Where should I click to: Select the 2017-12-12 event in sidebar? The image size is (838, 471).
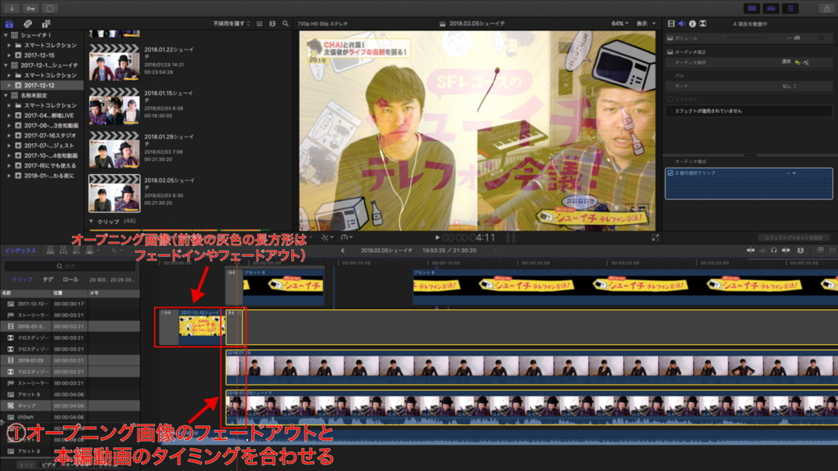[42, 85]
